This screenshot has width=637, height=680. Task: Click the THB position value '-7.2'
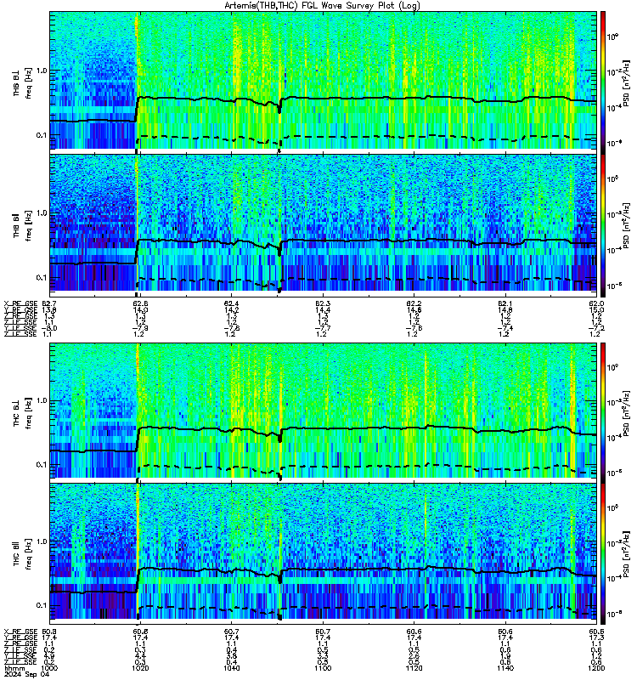pos(596,328)
